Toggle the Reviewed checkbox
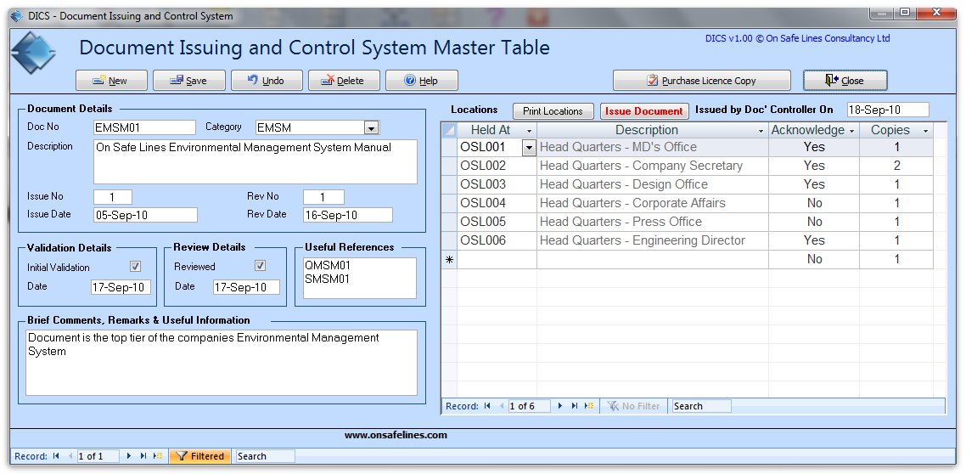Viewport: 966px width, 474px height. point(261,267)
